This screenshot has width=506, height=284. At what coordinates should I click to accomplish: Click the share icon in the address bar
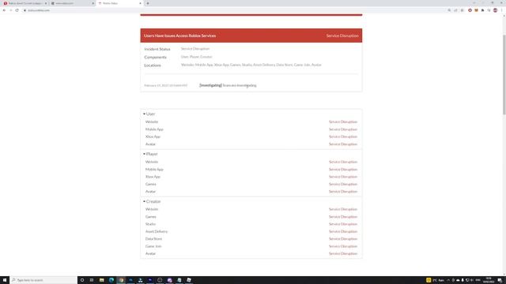pos(455,10)
